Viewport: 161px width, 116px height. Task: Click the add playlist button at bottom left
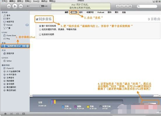(x=5, y=114)
